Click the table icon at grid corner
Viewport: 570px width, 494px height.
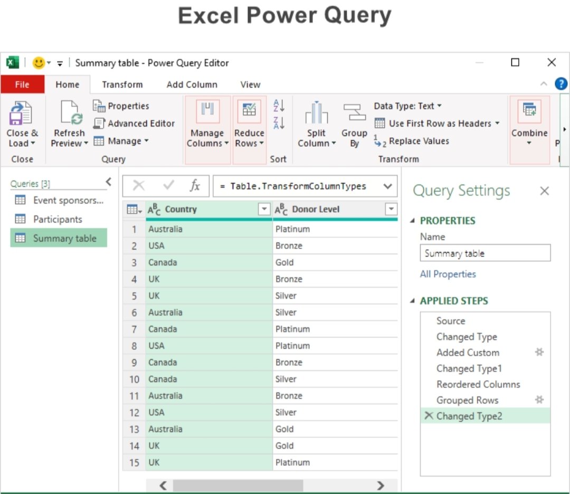point(134,210)
